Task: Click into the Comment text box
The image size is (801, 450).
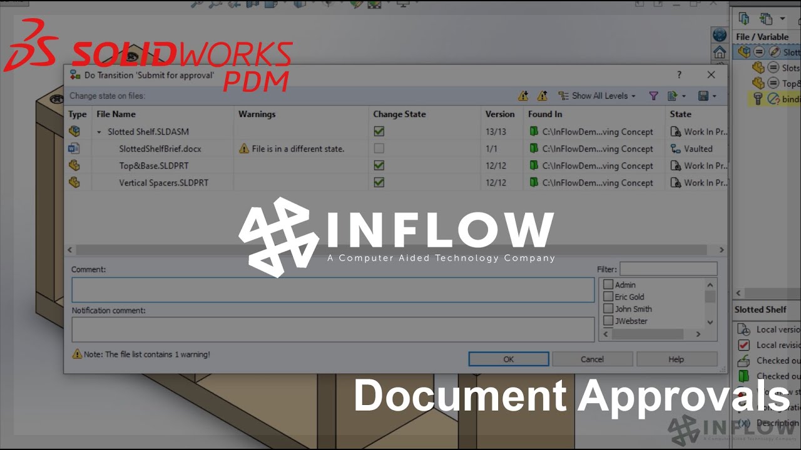Action: pos(333,290)
